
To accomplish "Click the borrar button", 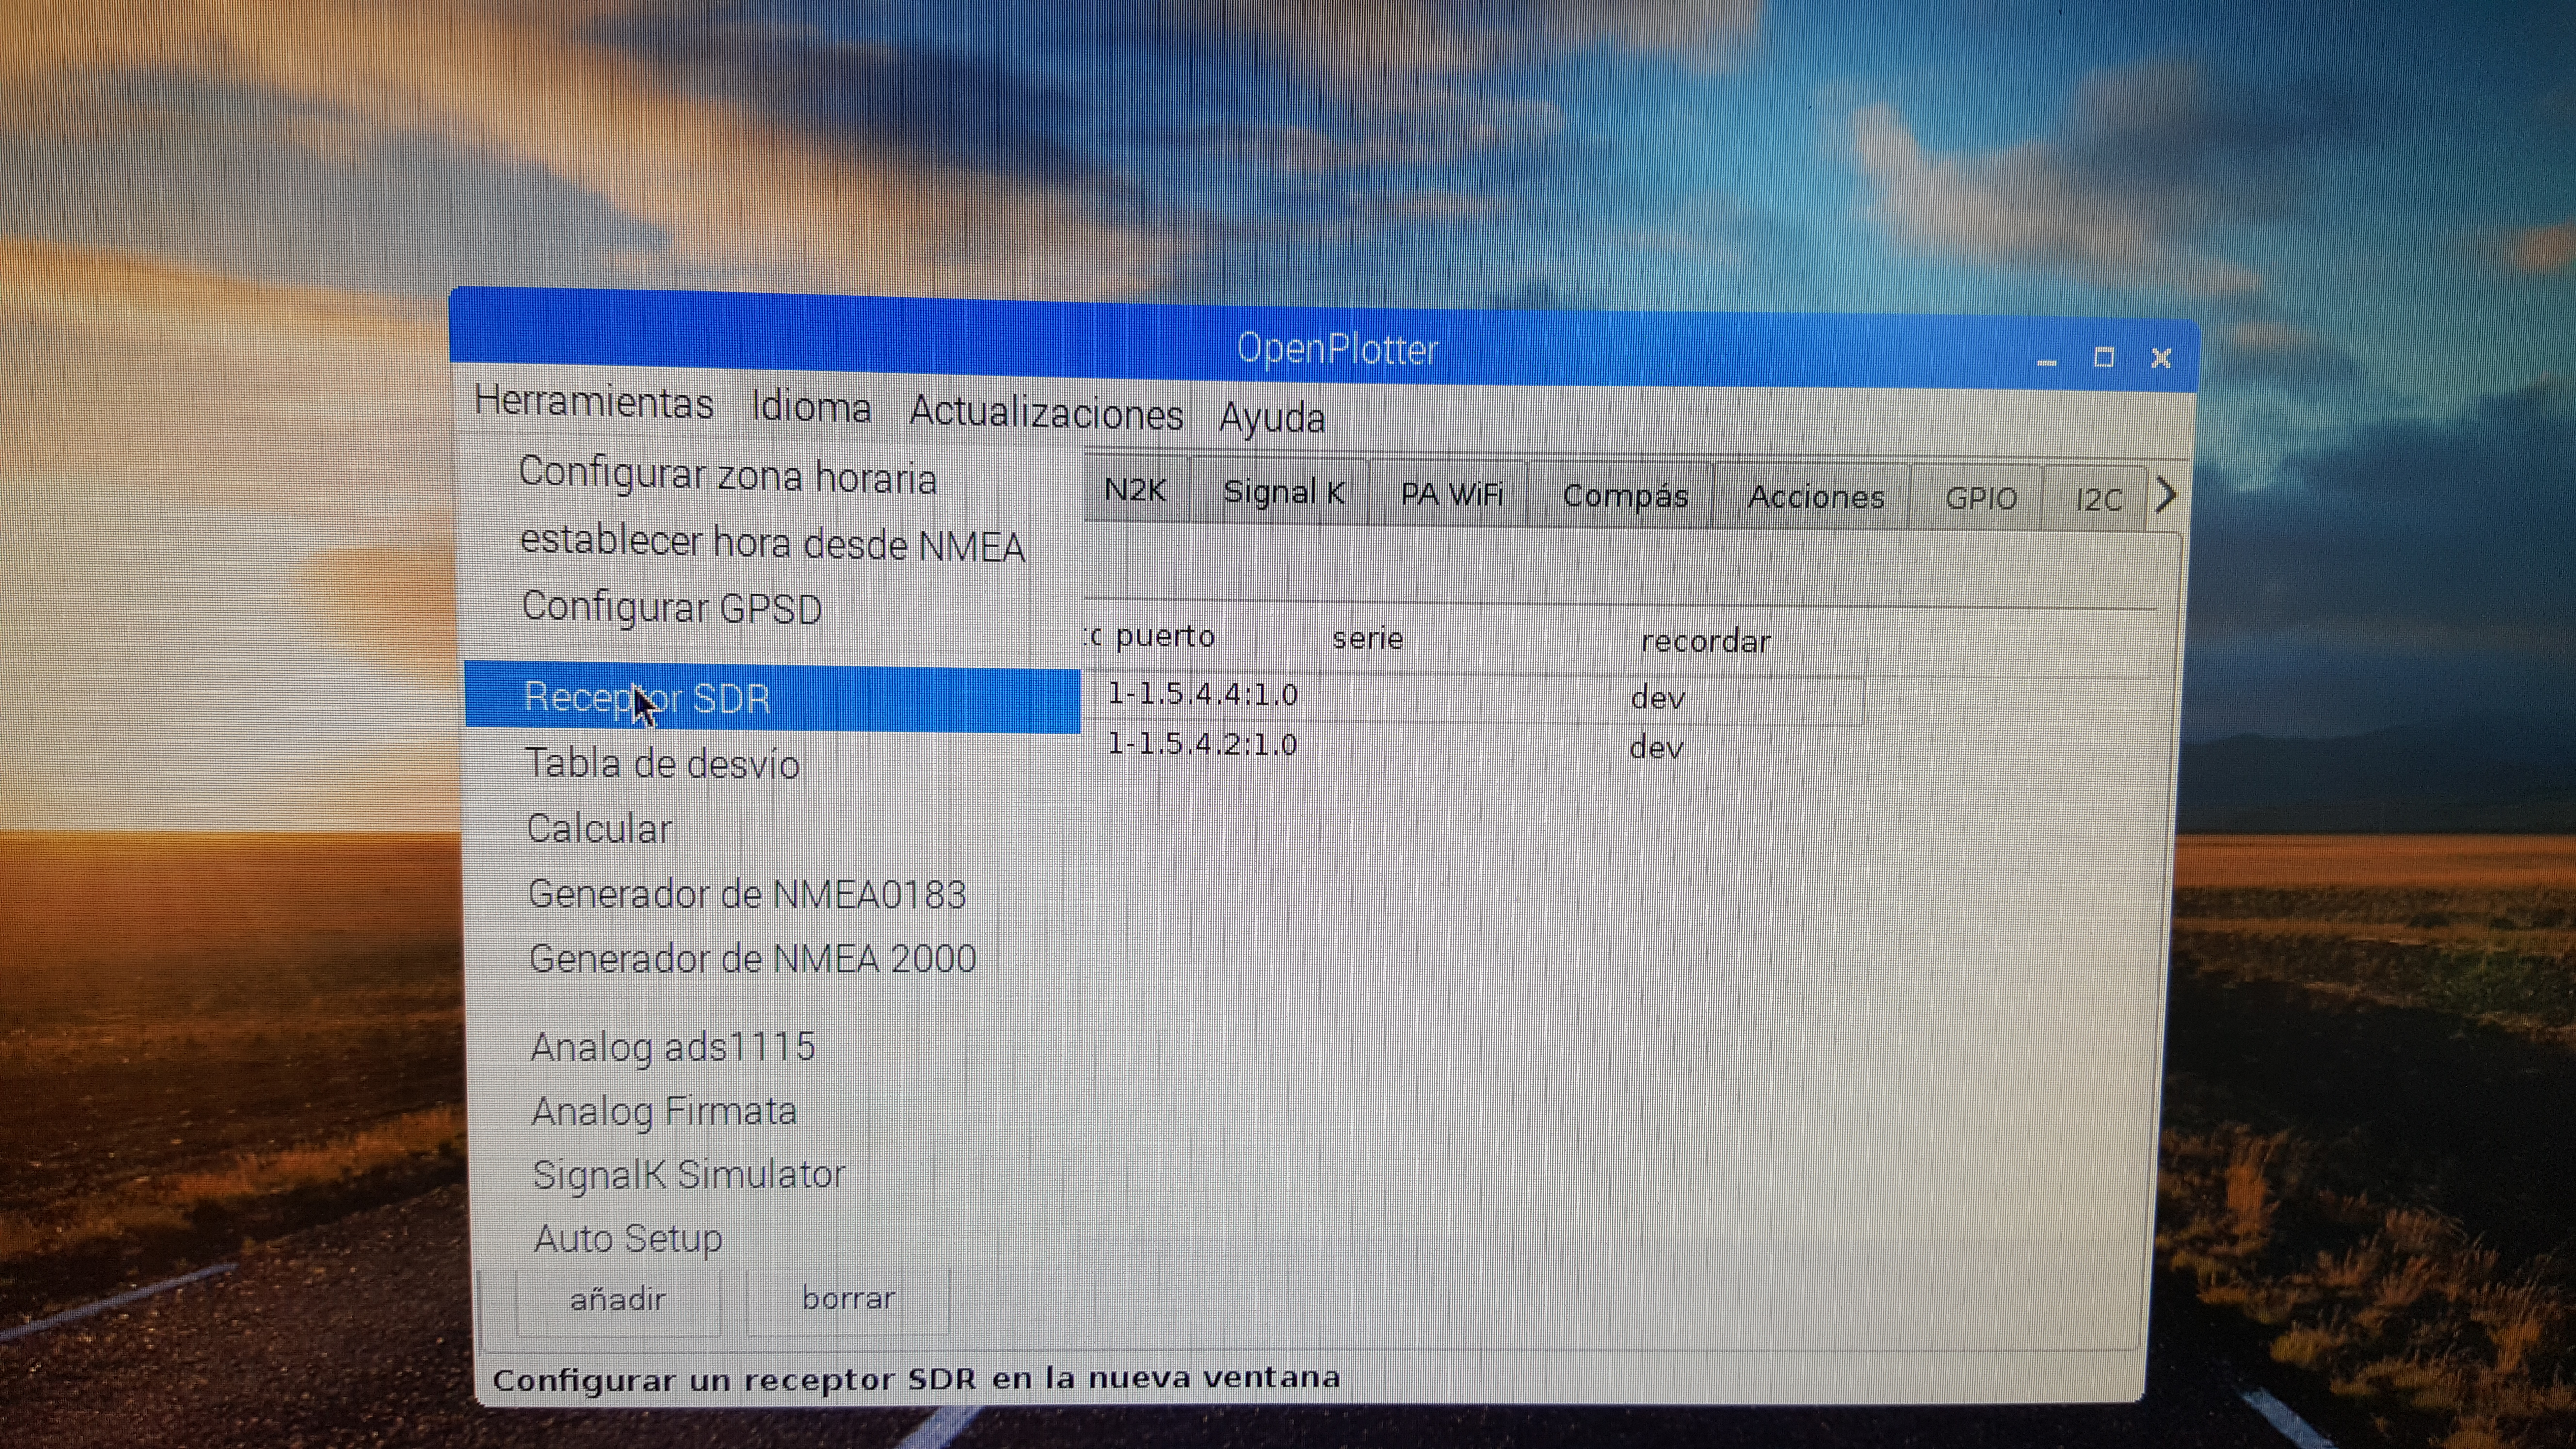I will [x=848, y=1298].
